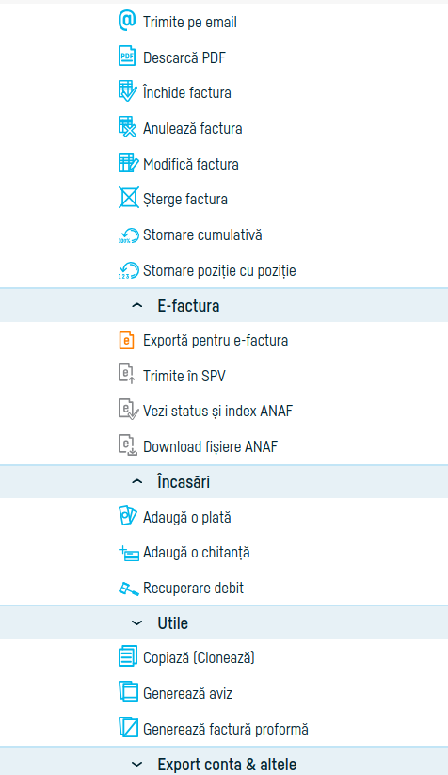The width and height of the screenshot is (448, 775).
Task: Click the Șterge factura crossed box icon
Action: 128,198
